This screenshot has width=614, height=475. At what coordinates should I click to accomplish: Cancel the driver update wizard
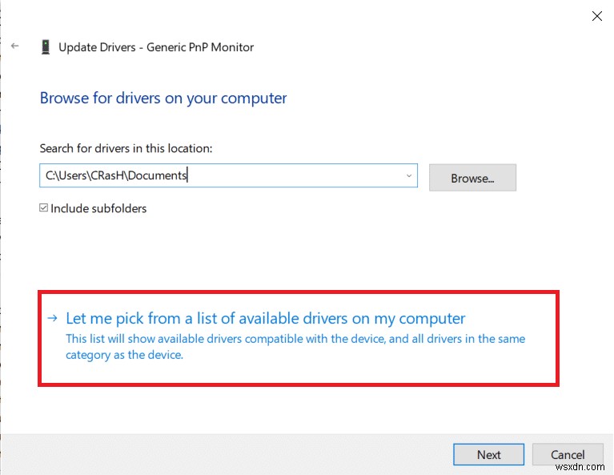click(568, 455)
